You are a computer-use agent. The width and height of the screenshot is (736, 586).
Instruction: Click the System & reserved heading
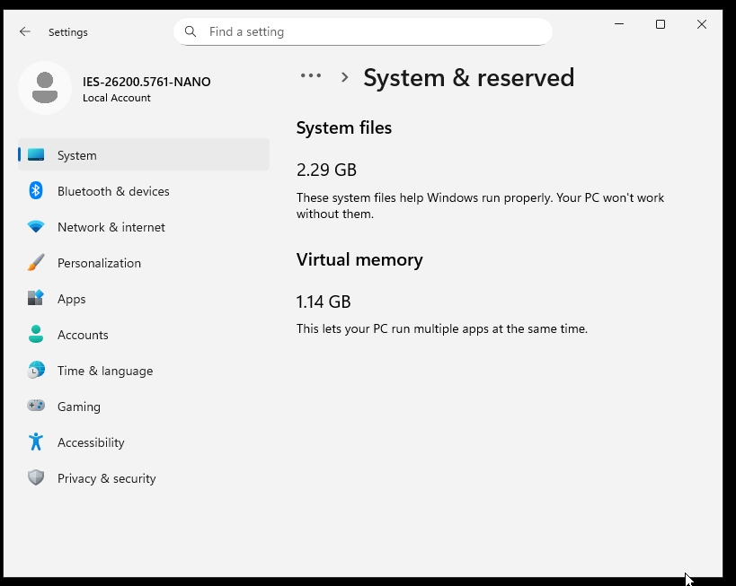click(468, 77)
